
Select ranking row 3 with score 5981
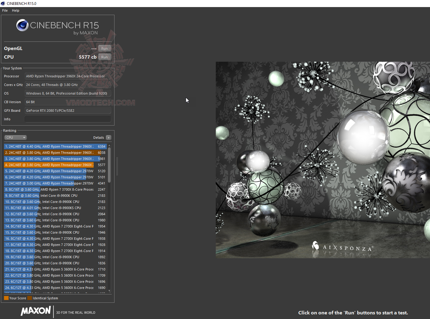(55, 159)
